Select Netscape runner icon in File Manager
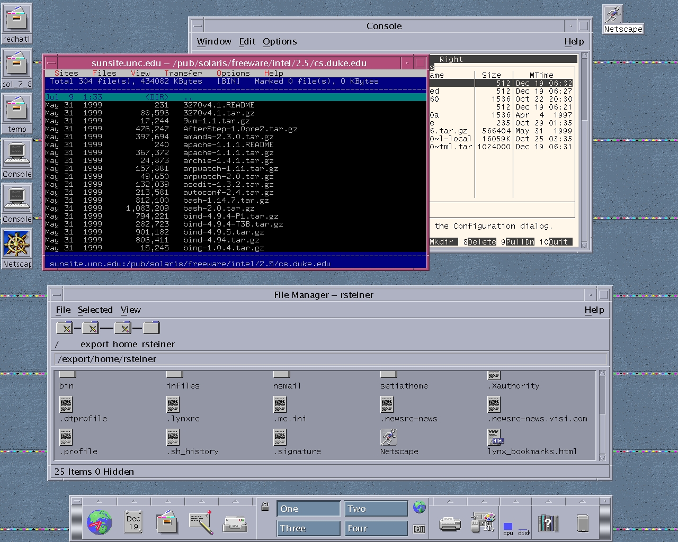This screenshot has width=678, height=542. 389,437
